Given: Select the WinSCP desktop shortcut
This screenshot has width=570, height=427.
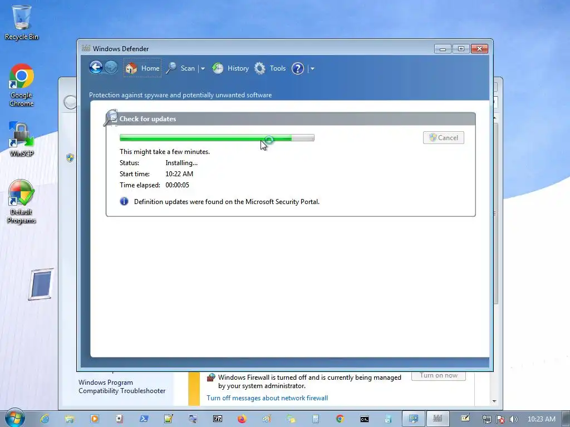Looking at the screenshot, I should coord(22,139).
